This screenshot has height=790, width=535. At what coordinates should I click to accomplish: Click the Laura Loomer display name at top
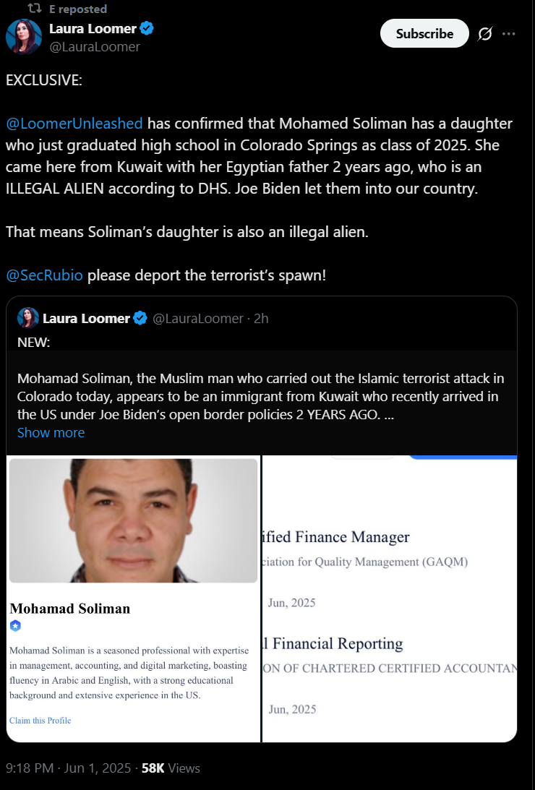point(93,29)
